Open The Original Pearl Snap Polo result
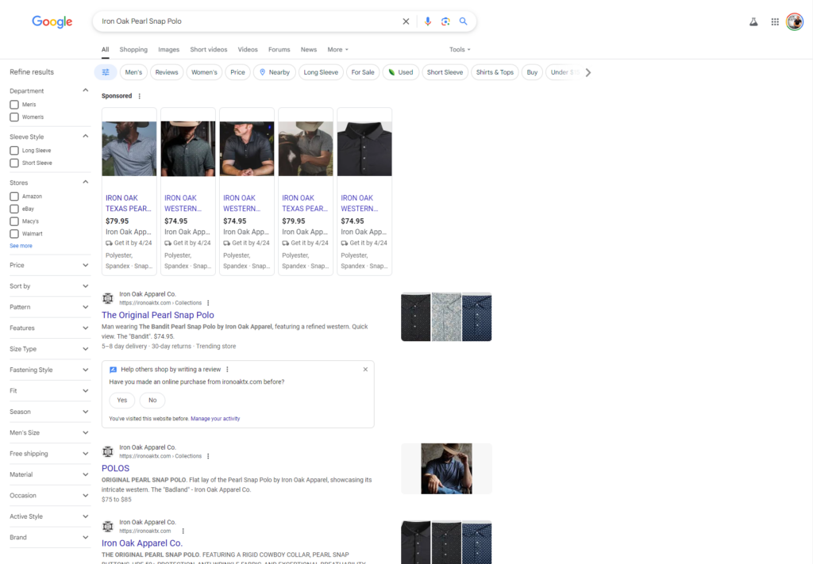 pos(158,315)
